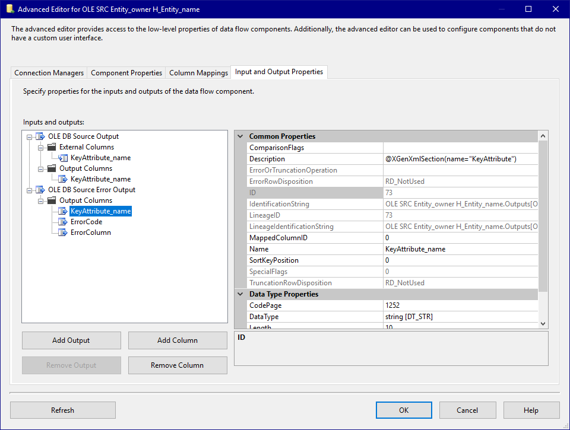Select OLE DB Source Output tree item
This screenshot has width=570, height=430.
pos(83,136)
